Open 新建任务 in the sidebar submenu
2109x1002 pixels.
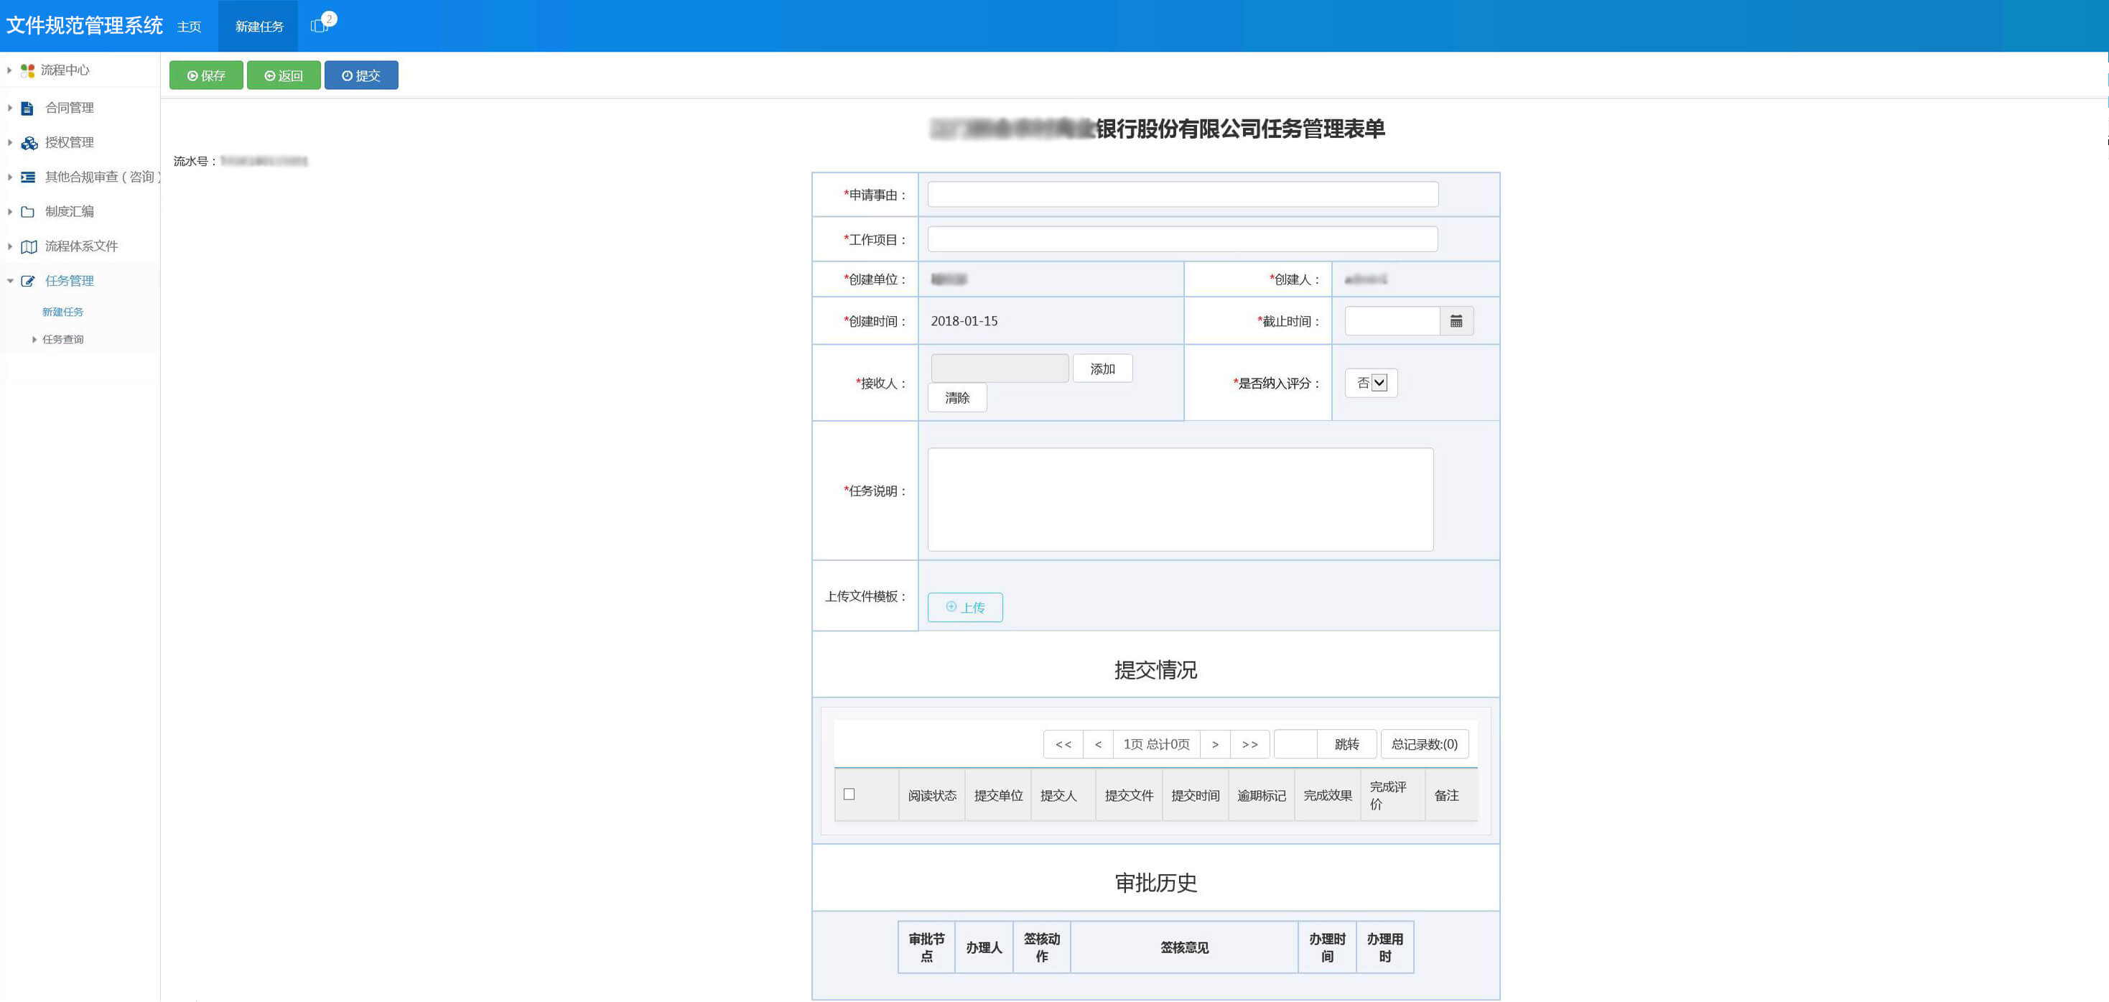tap(63, 312)
